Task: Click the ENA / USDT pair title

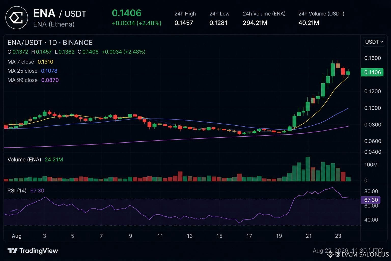Action: pyautogui.click(x=60, y=13)
